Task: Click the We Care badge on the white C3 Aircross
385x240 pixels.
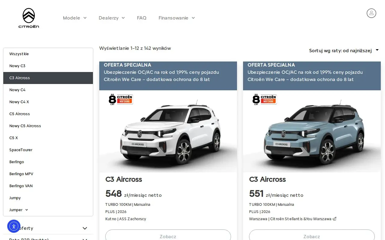Action: coord(121,99)
